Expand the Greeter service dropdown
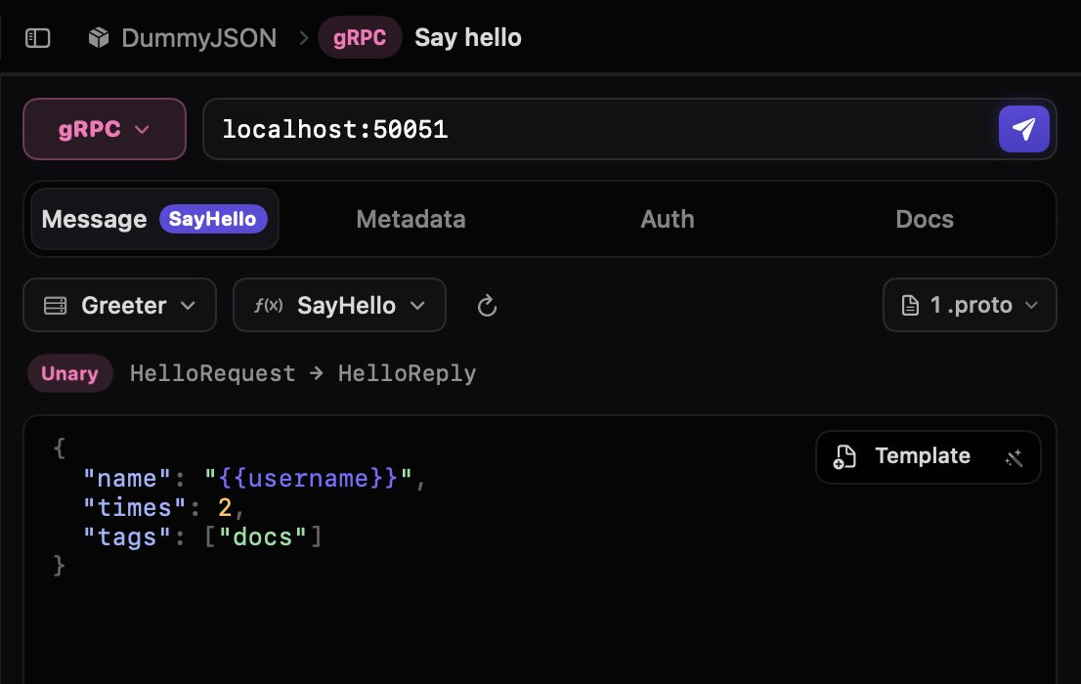Image resolution: width=1081 pixels, height=684 pixels. pyautogui.click(x=120, y=305)
